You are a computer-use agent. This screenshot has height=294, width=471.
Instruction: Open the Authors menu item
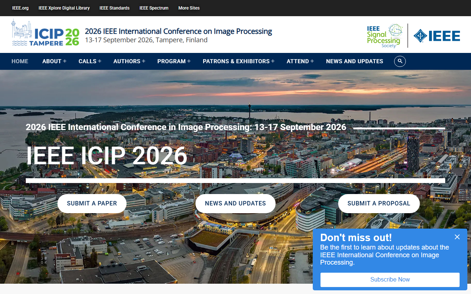pos(127,61)
